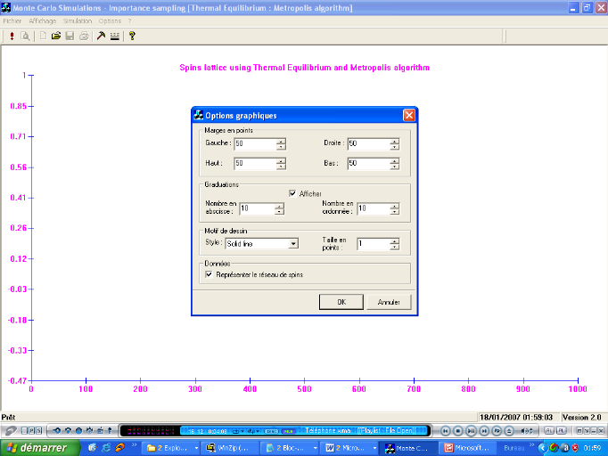This screenshot has height=456, width=608.
Task: Click the Nombre en abscisse input field
Action: [x=256, y=208]
